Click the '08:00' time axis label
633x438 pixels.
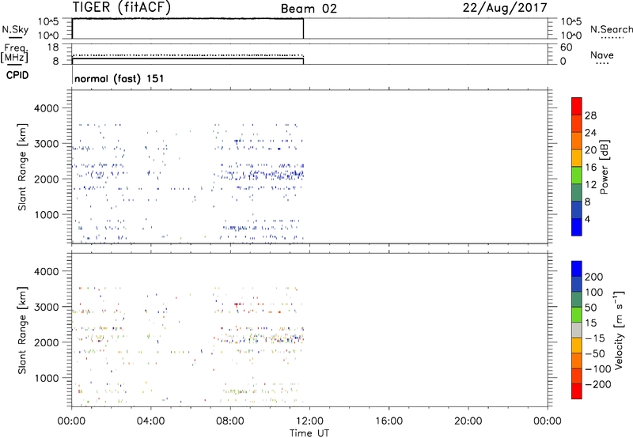click(230, 421)
